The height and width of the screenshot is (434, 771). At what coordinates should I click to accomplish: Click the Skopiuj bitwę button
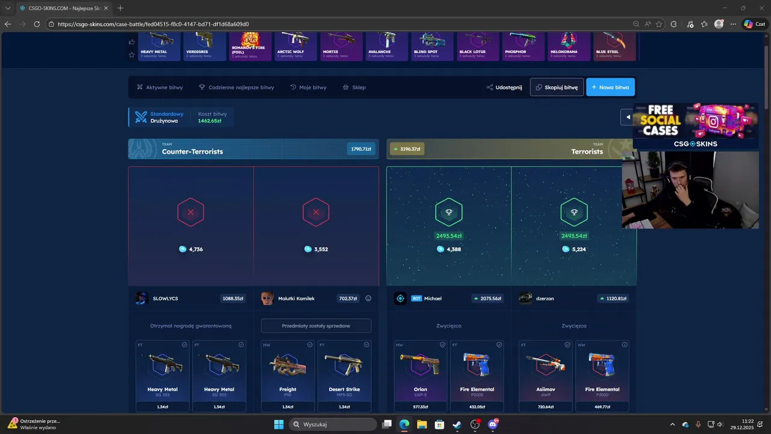click(557, 87)
